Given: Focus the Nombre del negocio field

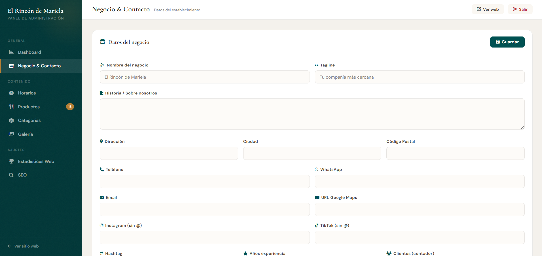Looking at the screenshot, I should point(205,77).
